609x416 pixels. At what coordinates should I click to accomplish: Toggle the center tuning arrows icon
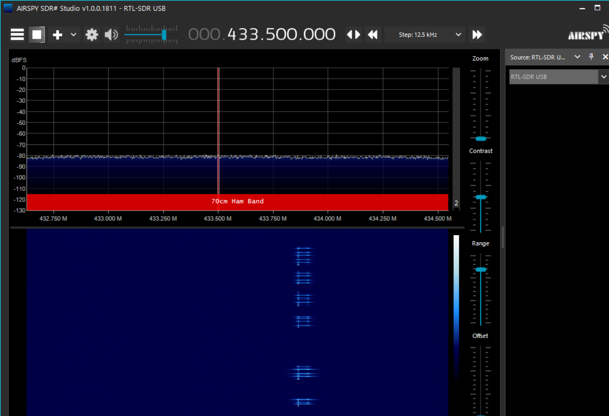pos(353,35)
